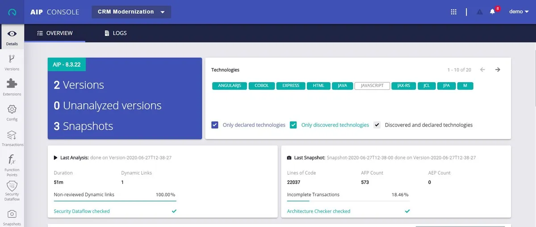Click the Lines of Code value 22037
The image size is (536, 227).
tap(294, 182)
